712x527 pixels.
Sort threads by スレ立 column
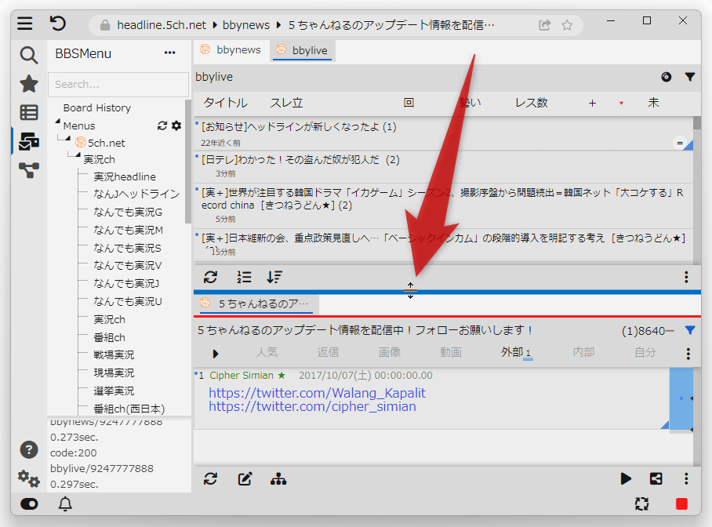286,103
